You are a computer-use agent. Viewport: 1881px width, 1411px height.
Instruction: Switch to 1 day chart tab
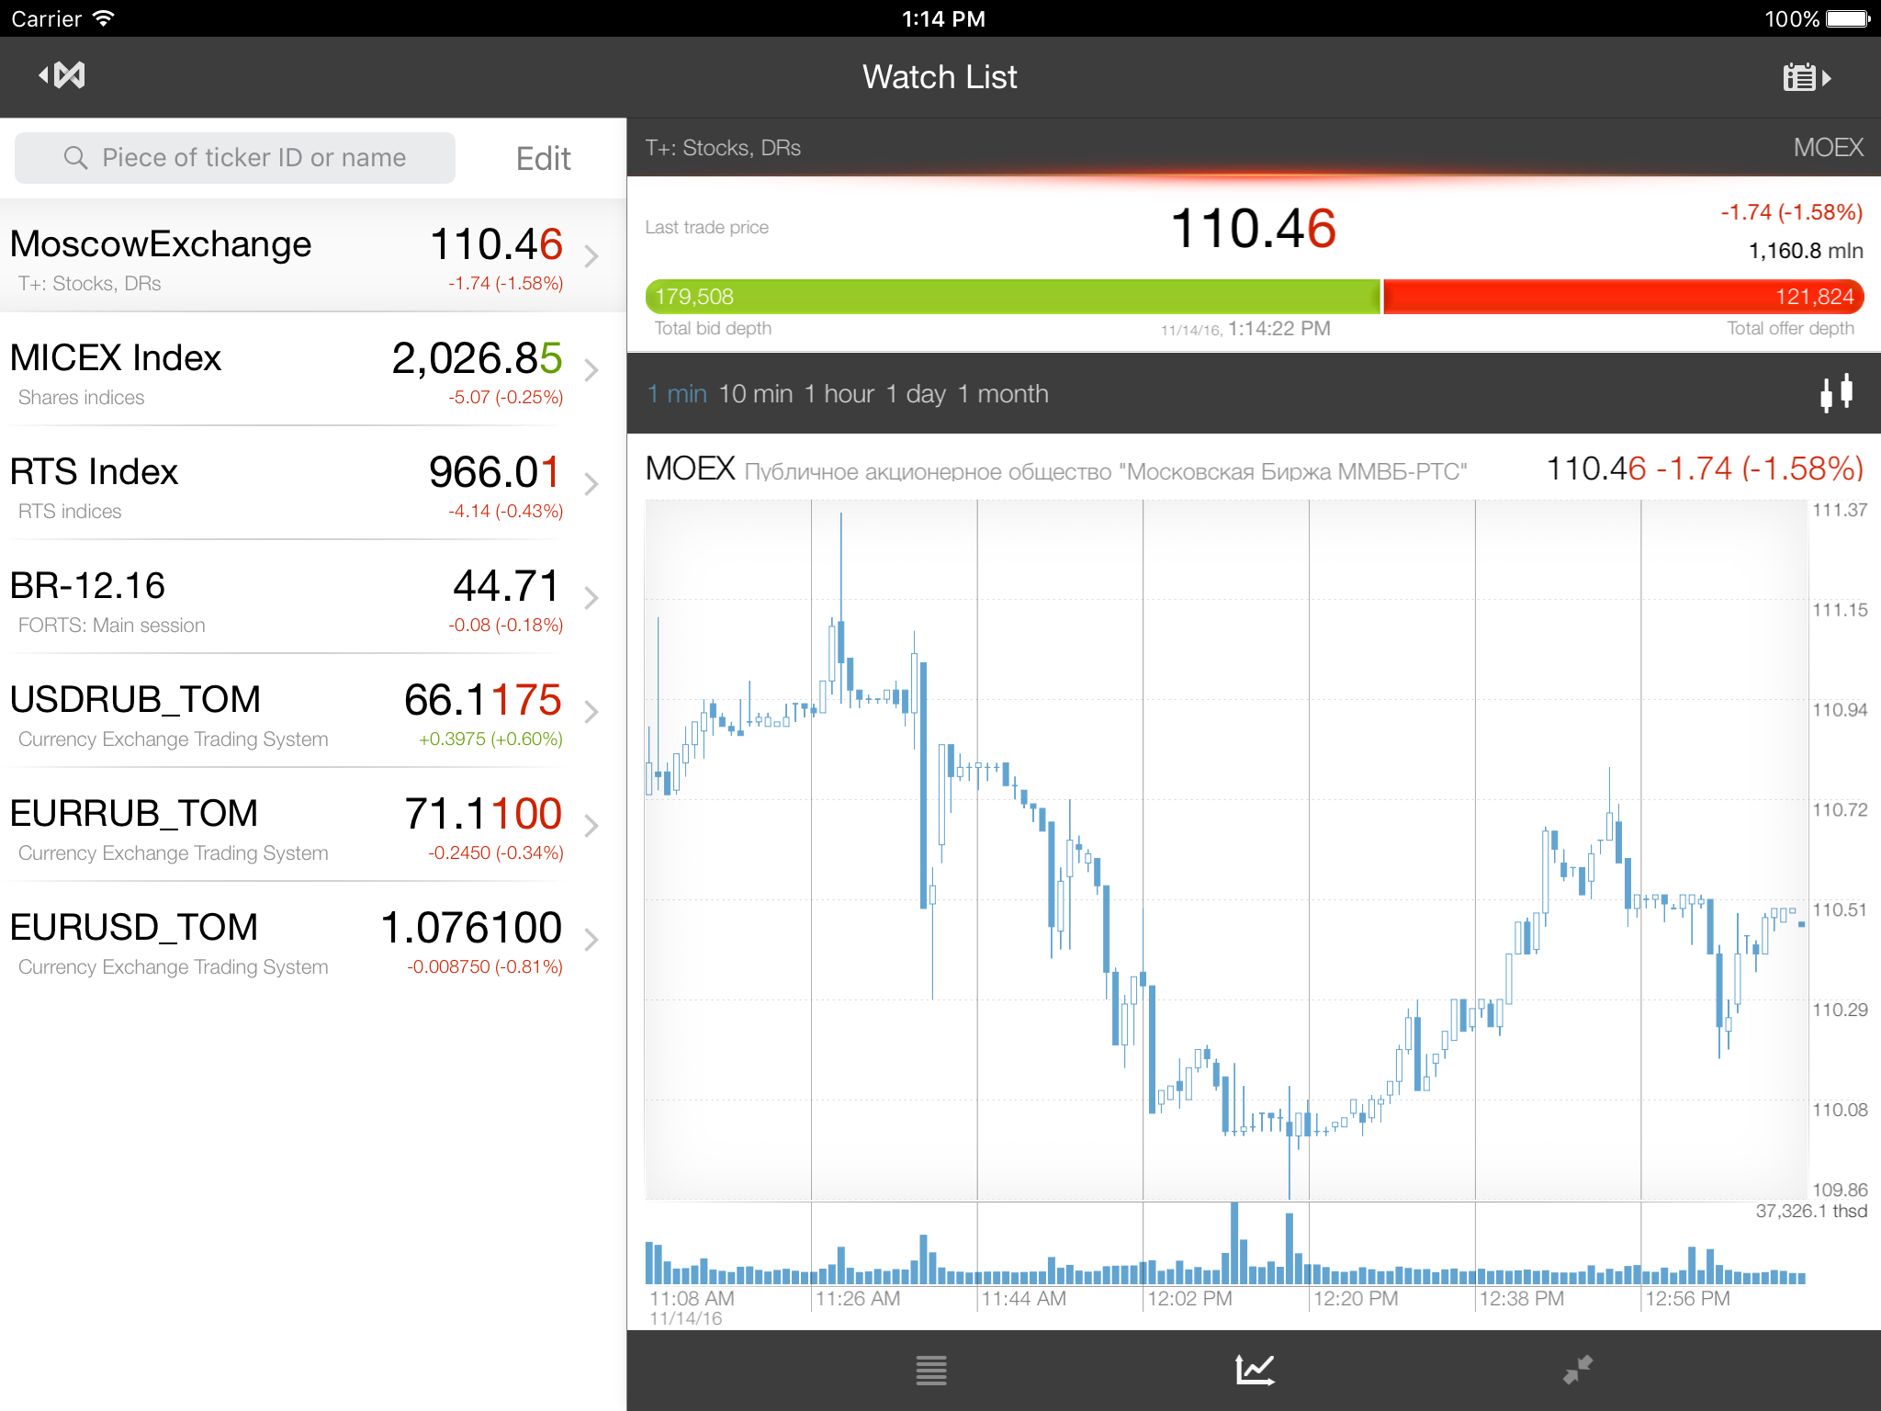(916, 394)
